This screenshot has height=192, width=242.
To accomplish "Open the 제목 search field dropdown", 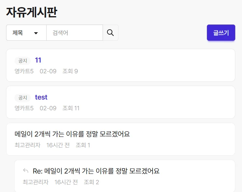I will tap(26, 33).
